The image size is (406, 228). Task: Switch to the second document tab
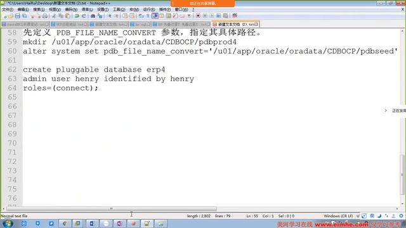[x=69, y=24]
